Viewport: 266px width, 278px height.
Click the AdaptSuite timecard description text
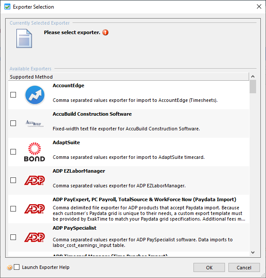point(129,157)
